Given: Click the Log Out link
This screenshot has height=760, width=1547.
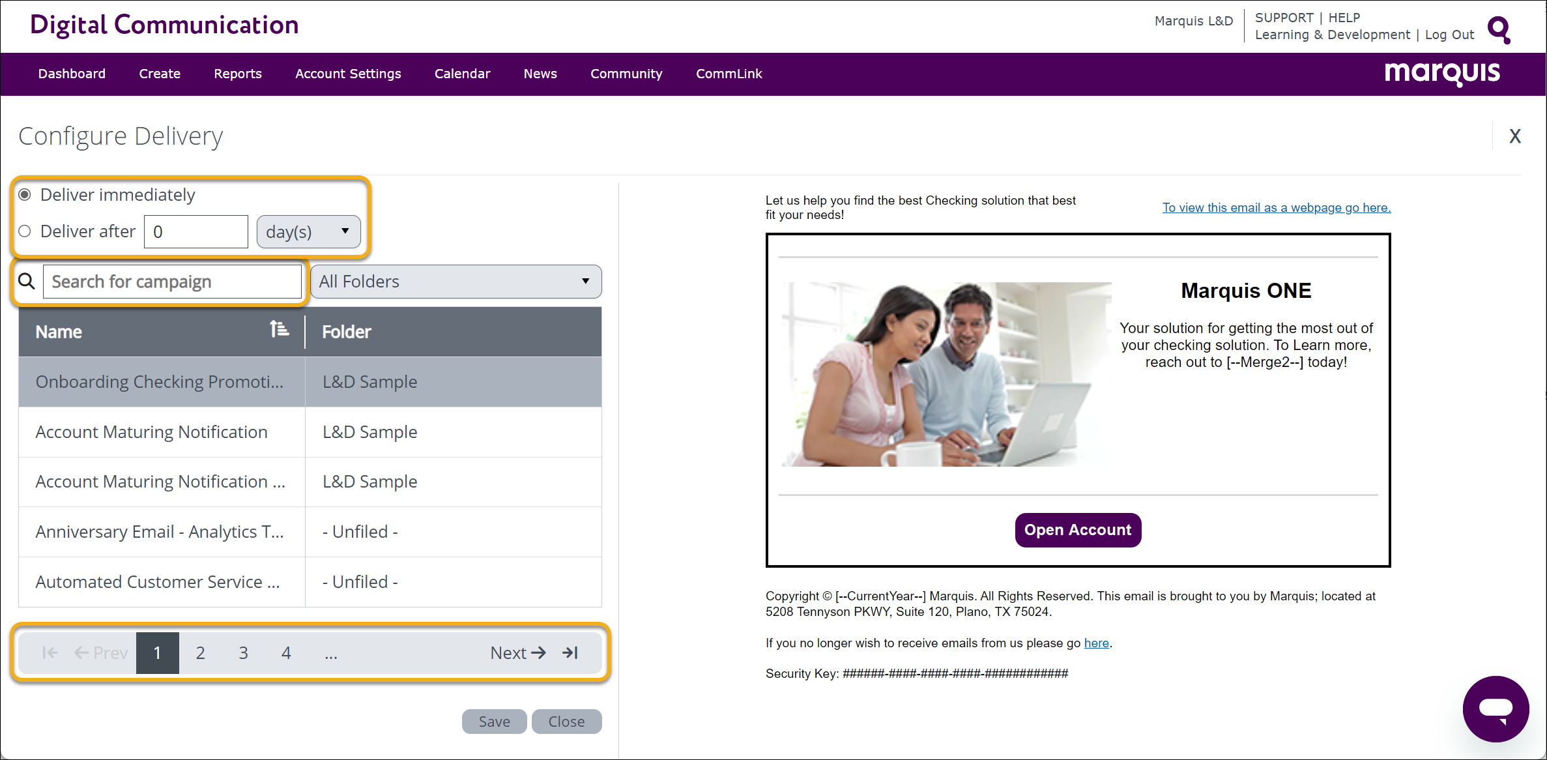Looking at the screenshot, I should click(1449, 35).
